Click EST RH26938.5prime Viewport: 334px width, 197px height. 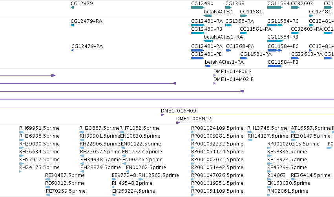(x=22, y=140)
